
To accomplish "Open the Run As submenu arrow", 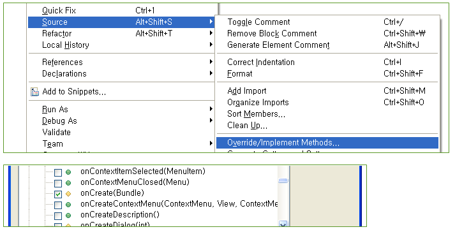I will click(x=211, y=109).
